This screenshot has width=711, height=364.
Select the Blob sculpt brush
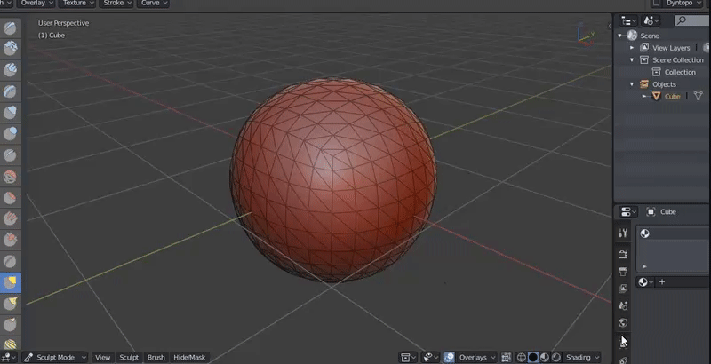10,134
